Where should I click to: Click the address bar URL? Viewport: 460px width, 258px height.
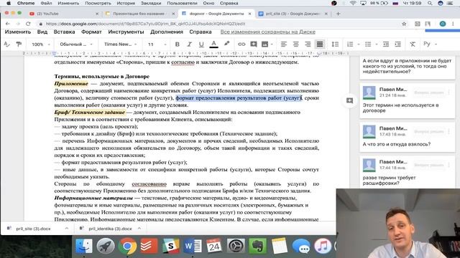click(x=145, y=24)
